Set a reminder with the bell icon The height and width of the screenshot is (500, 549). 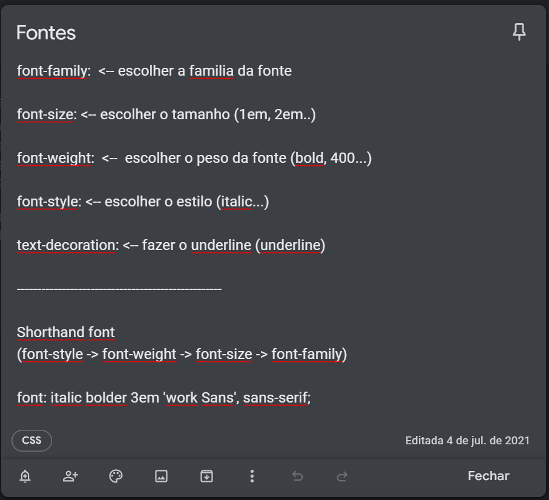25,476
